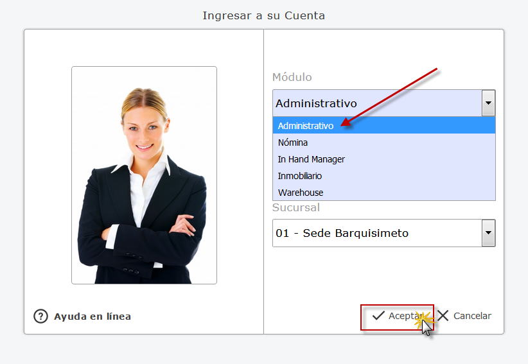Screen dimensions: 528x364
Task: Pick Inmobiliario from the module list
Action: 384,176
